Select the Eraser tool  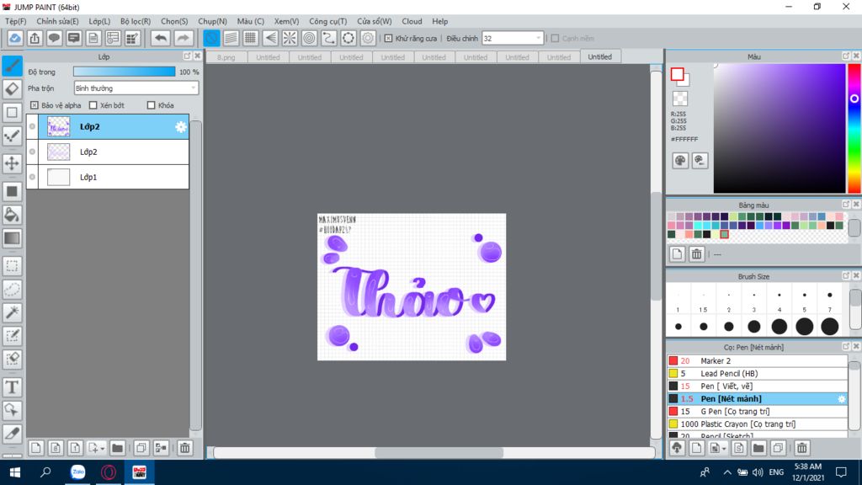[12, 89]
